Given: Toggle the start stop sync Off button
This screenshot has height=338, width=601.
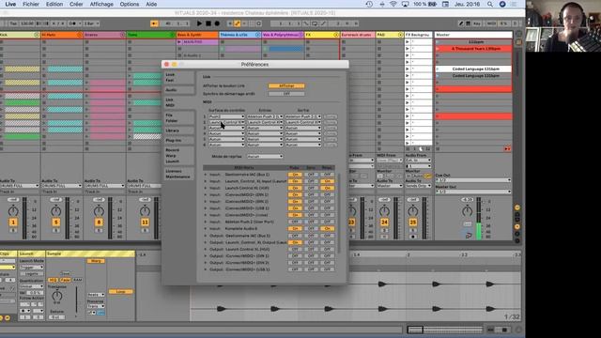Looking at the screenshot, I should 286,94.
